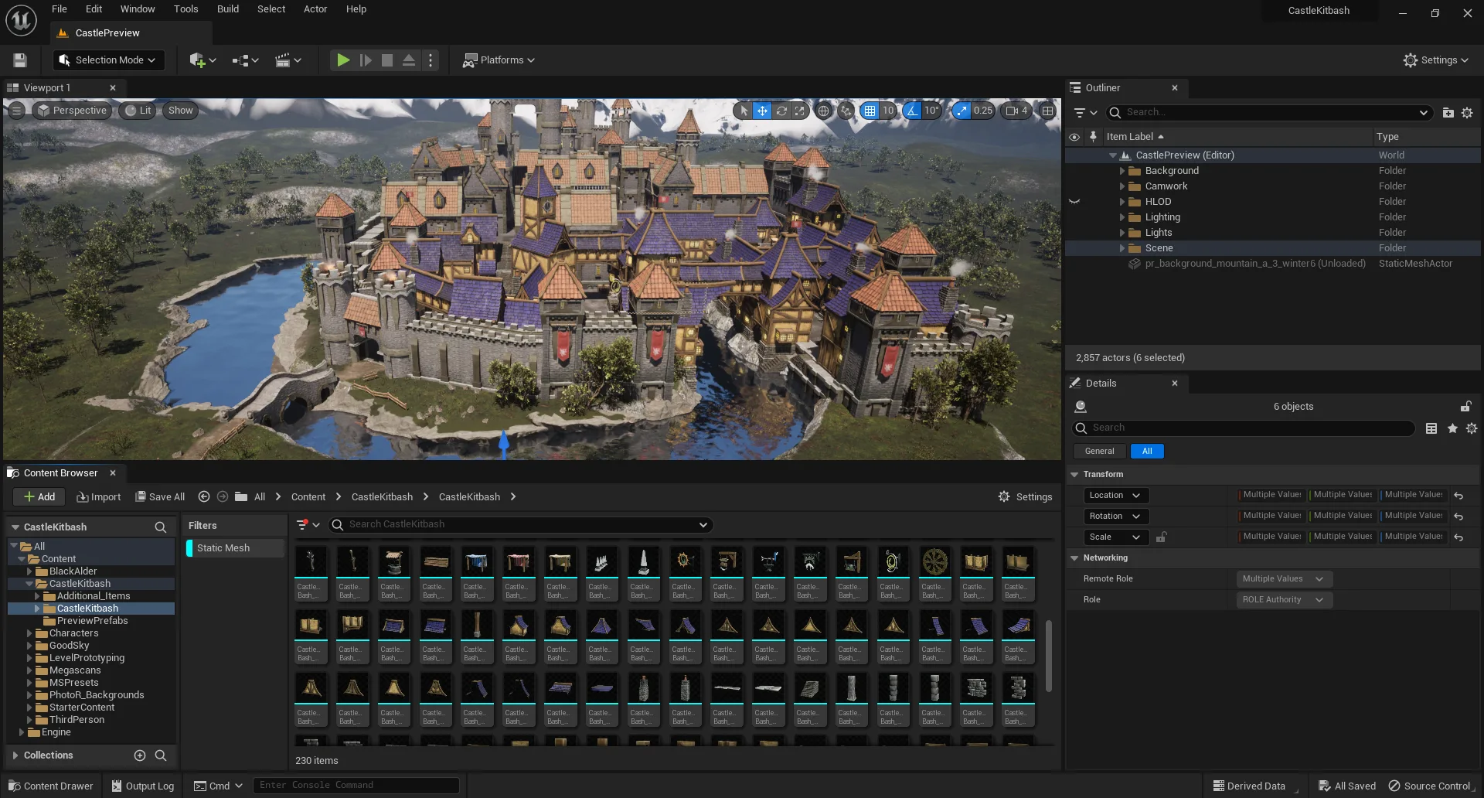Open the Platforms menu in toolbar

498,60
